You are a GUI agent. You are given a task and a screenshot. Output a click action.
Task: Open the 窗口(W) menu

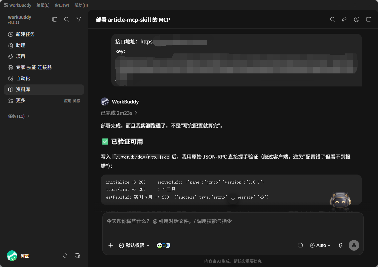click(62, 5)
